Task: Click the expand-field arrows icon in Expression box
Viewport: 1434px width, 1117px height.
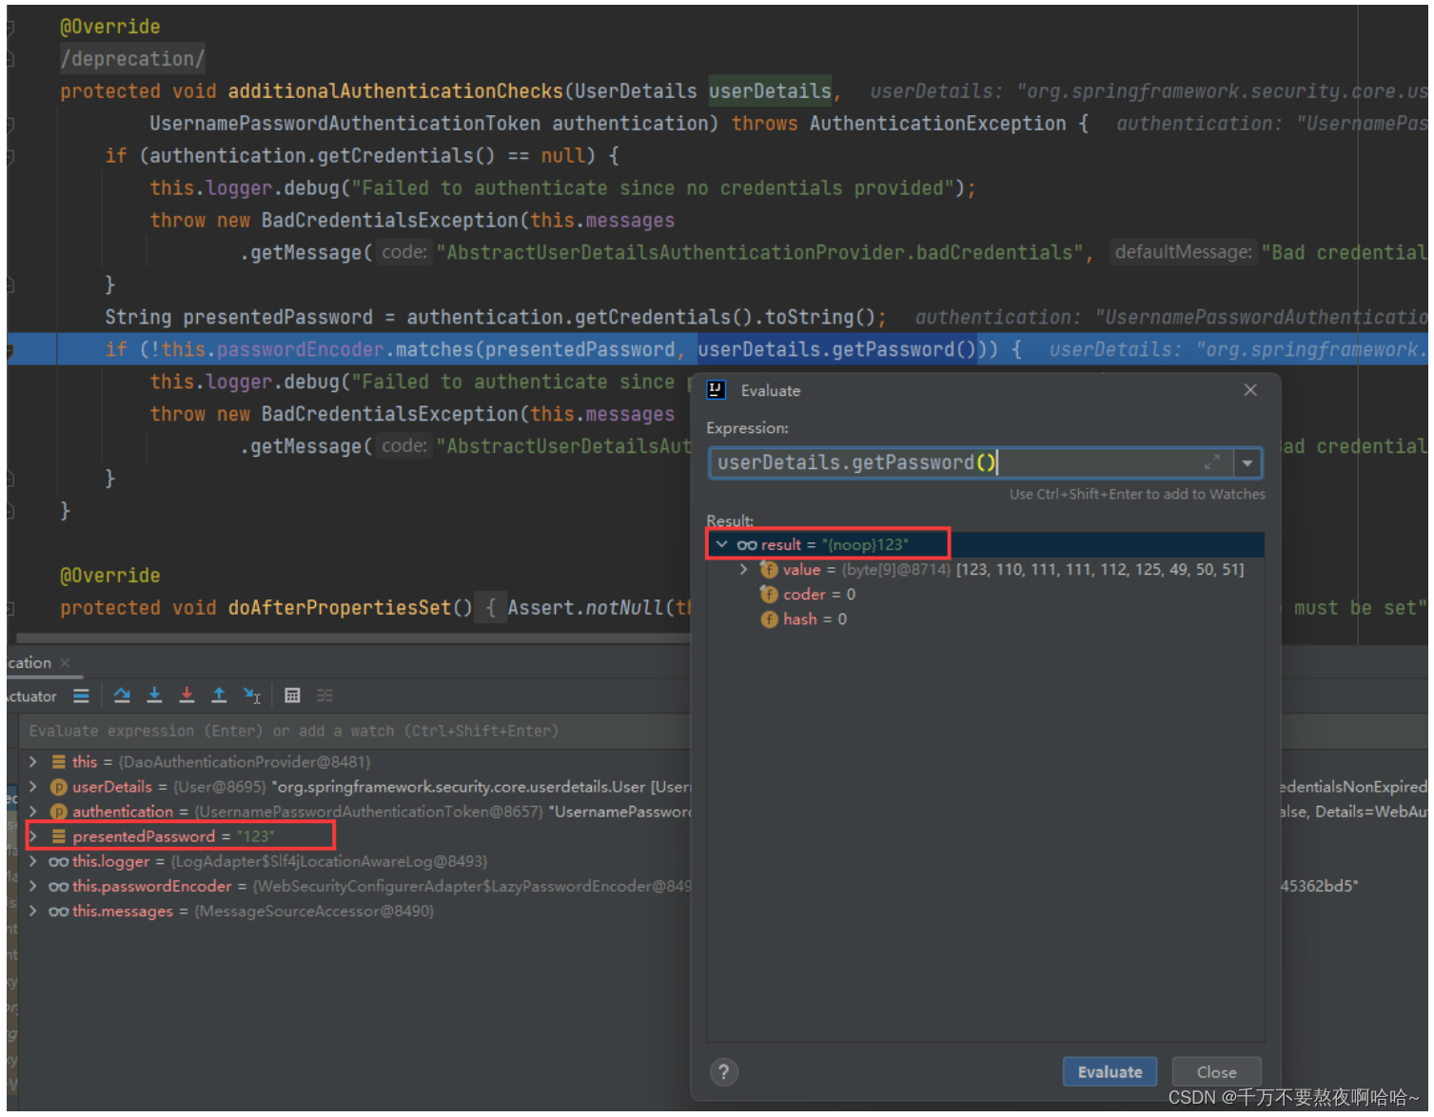Action: click(x=1211, y=462)
